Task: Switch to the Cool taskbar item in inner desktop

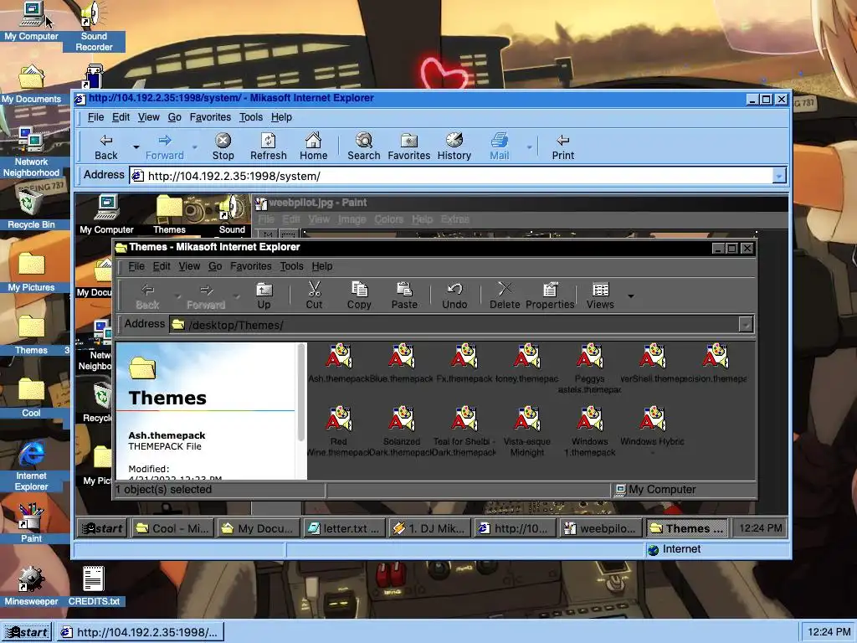Action: click(172, 528)
